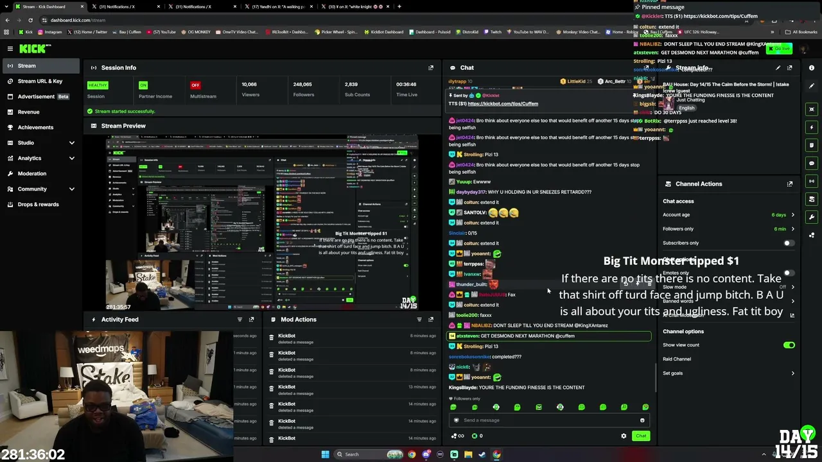Go to the Moderation page
This screenshot has width=822, height=462.
40,173
